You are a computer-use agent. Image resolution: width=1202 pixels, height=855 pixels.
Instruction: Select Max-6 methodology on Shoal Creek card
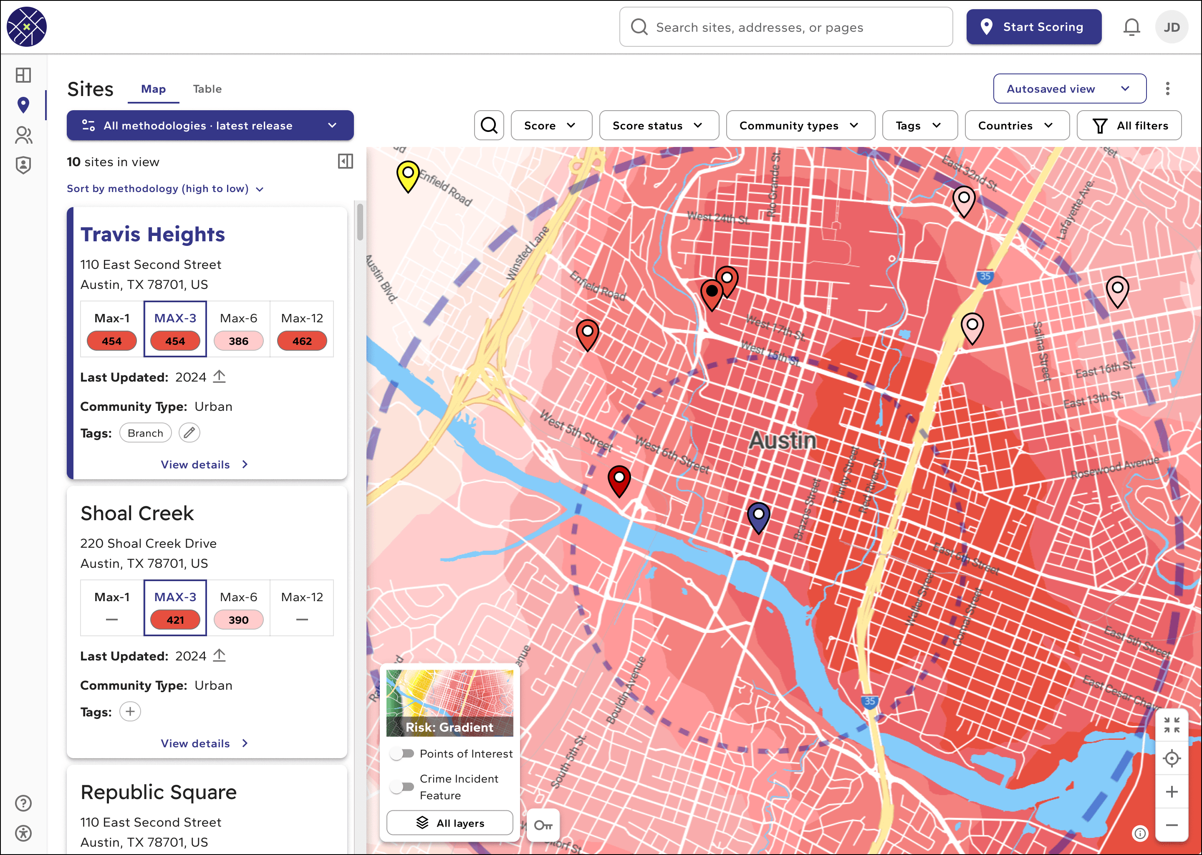pos(238,608)
